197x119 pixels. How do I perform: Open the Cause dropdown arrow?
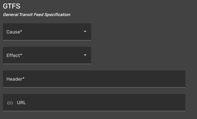coord(85,31)
